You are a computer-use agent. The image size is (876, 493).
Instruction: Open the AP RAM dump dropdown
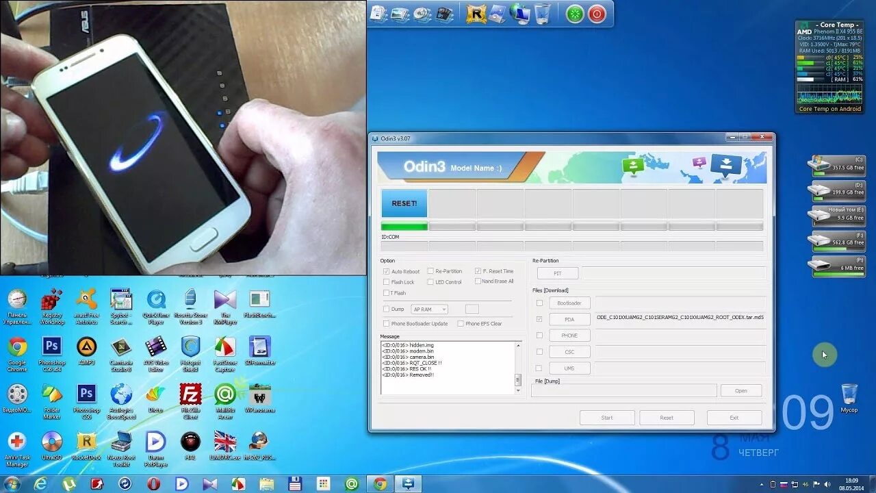click(430, 309)
